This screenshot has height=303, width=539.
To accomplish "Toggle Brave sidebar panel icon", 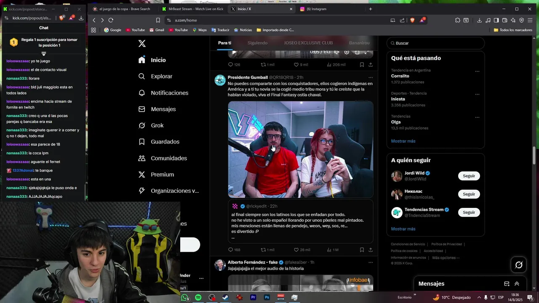I will pyautogui.click(x=496, y=20).
